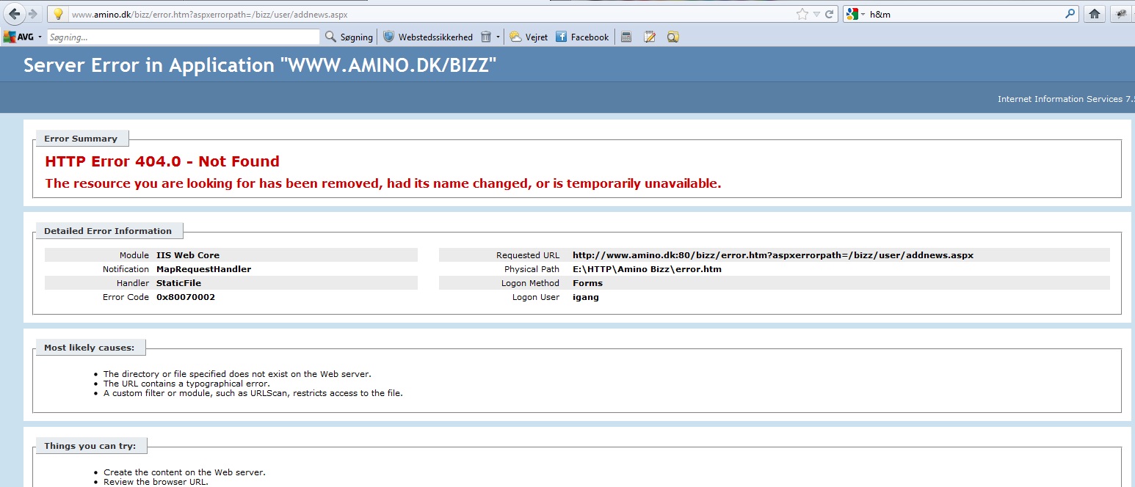Click the Review the browser URL line
The height and width of the screenshot is (487, 1135).
click(x=156, y=482)
